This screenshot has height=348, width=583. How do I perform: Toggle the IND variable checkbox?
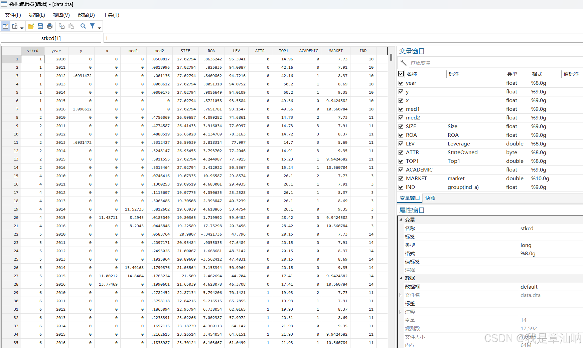coord(401,187)
